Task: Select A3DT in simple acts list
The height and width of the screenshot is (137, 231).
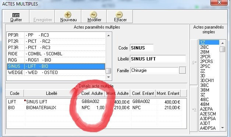Action: [209, 123]
